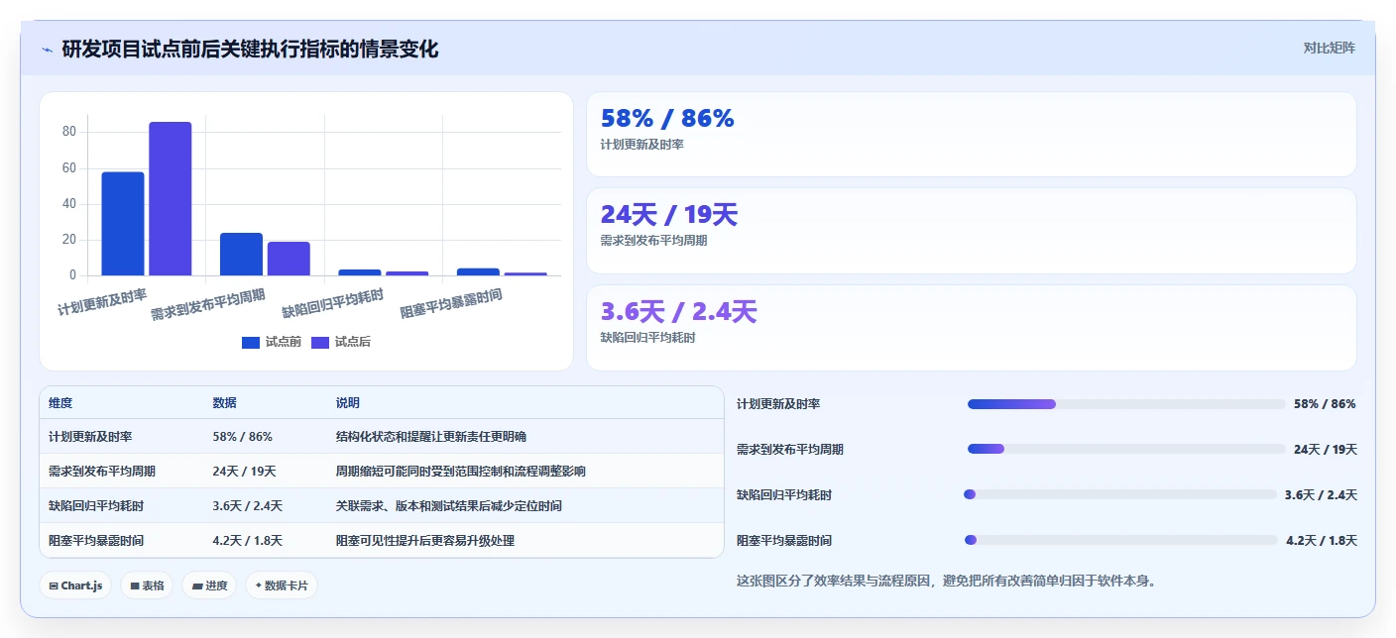Click the 试点前 bar for 需求到发布平均周期

click(x=241, y=255)
